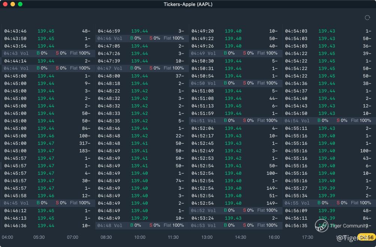
Task: Select the 04:53 Vol summary row
Action: [236, 225]
